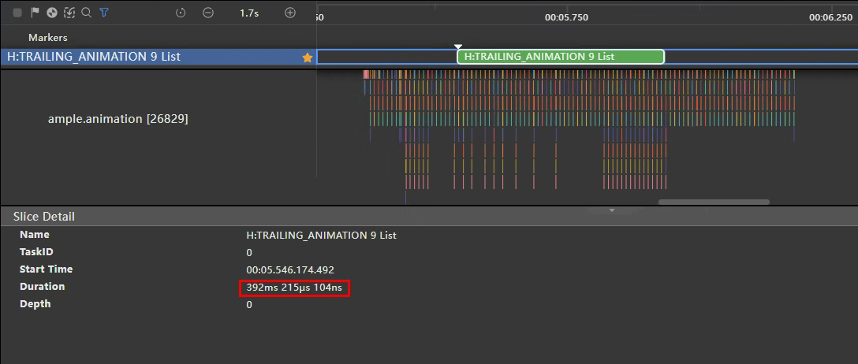Viewport: 858px width, 364px height.
Task: Click the white triangle timeline marker
Action: click(459, 46)
